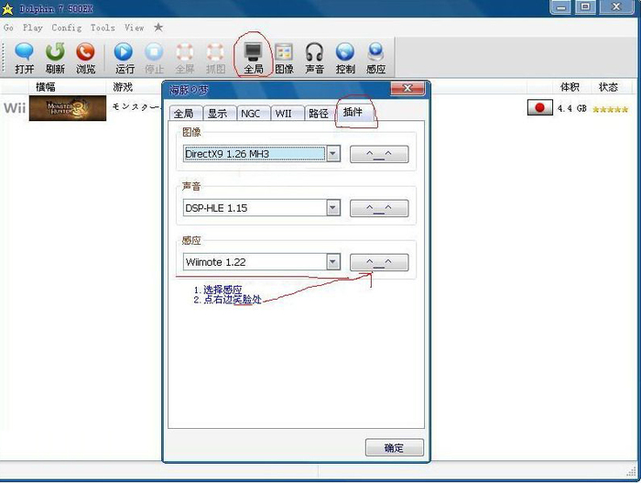Switch to the NGC tab
Screen dimensions: 641x483
[250, 114]
